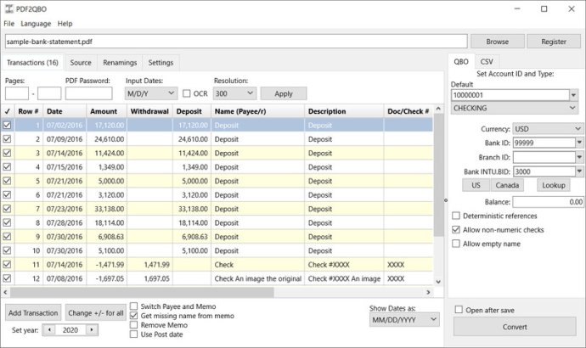Click the Canada button

click(x=507, y=185)
